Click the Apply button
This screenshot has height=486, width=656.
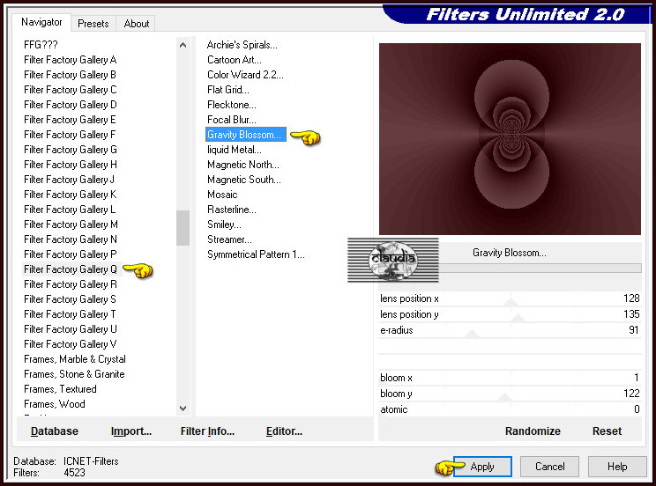coord(482,467)
